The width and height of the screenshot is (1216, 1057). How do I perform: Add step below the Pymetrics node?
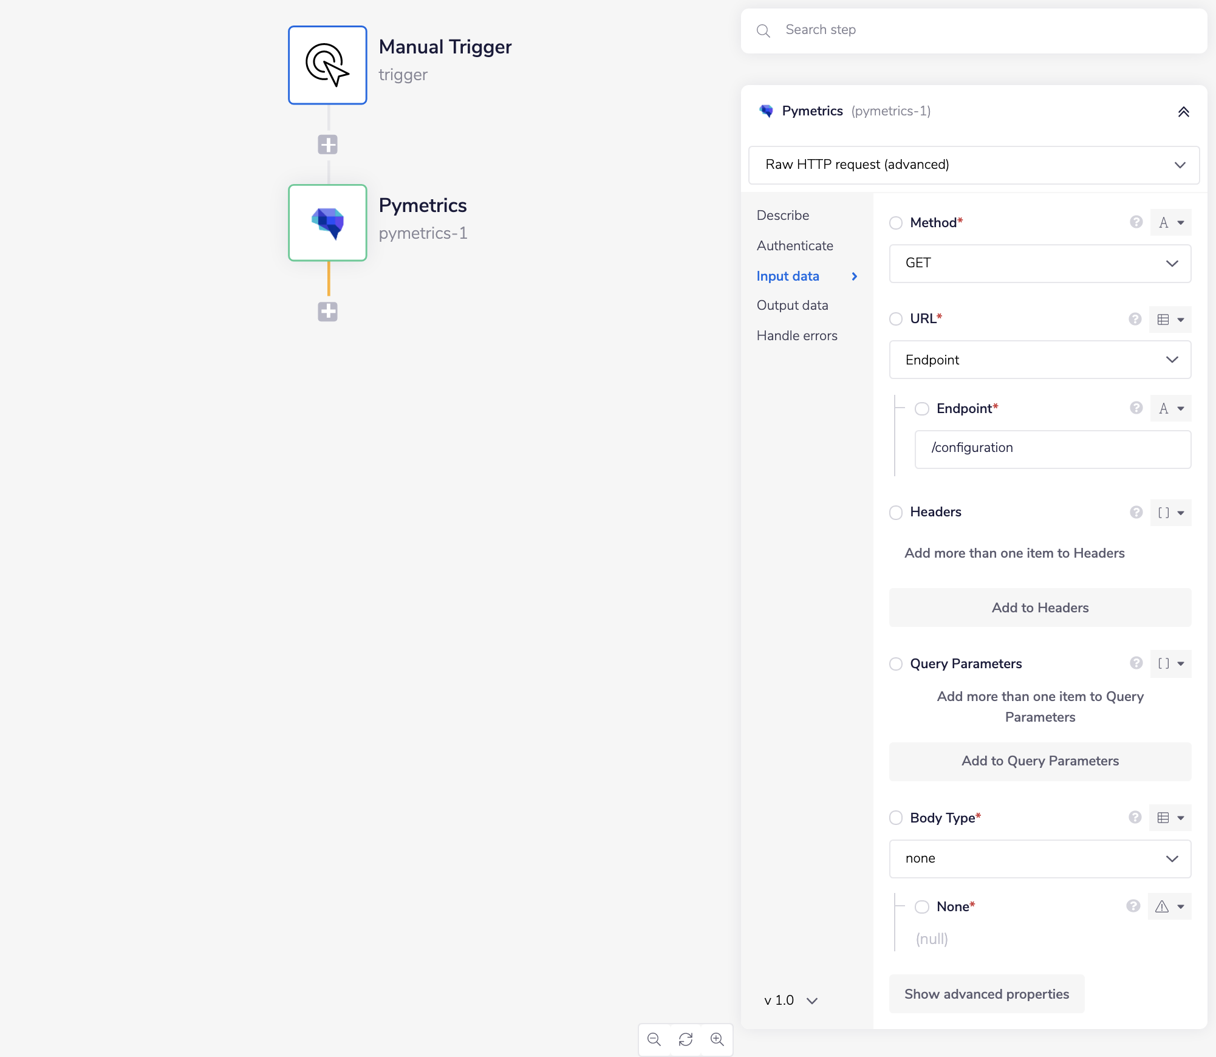pos(327,312)
